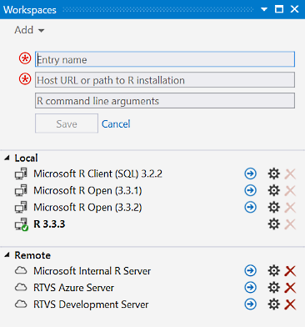Connect to RTVS Azure Server
This screenshot has width=305, height=327.
click(x=250, y=287)
